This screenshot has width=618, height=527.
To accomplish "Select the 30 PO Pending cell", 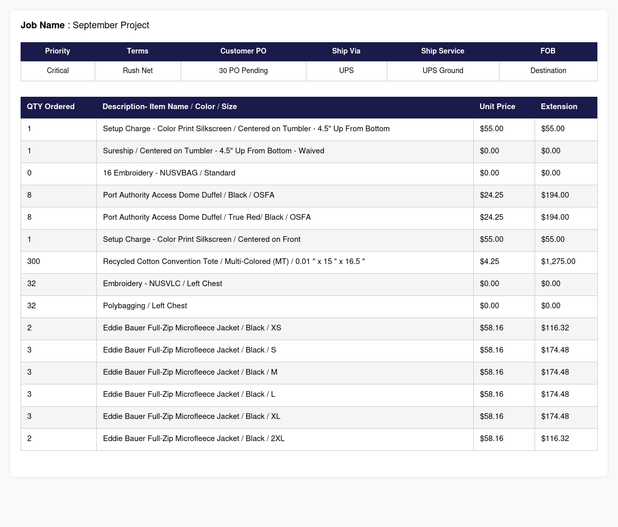I will 244,71.
